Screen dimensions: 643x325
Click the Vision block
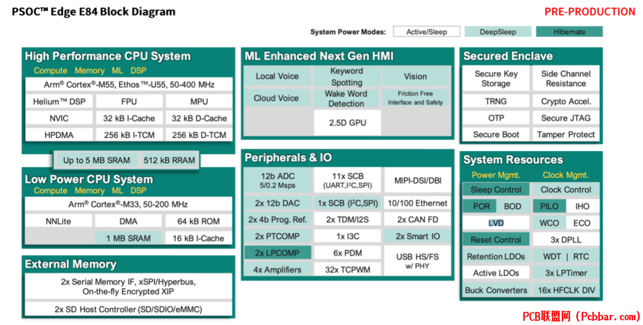tap(416, 76)
